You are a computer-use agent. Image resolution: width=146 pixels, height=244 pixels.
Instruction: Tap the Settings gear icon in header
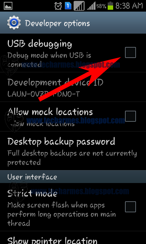(x=14, y=23)
